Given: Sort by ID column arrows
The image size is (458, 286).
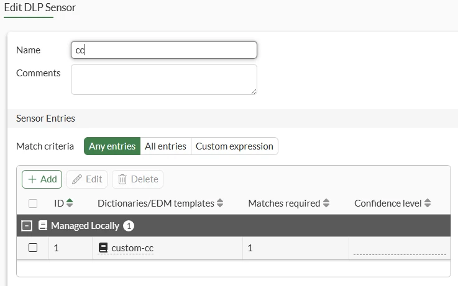Looking at the screenshot, I should pos(70,203).
